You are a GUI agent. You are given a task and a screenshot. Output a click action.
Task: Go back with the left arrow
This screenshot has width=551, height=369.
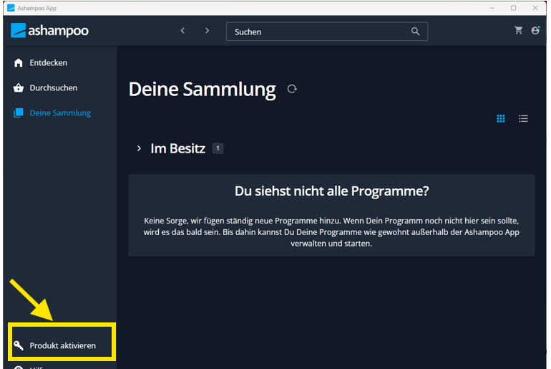182,31
